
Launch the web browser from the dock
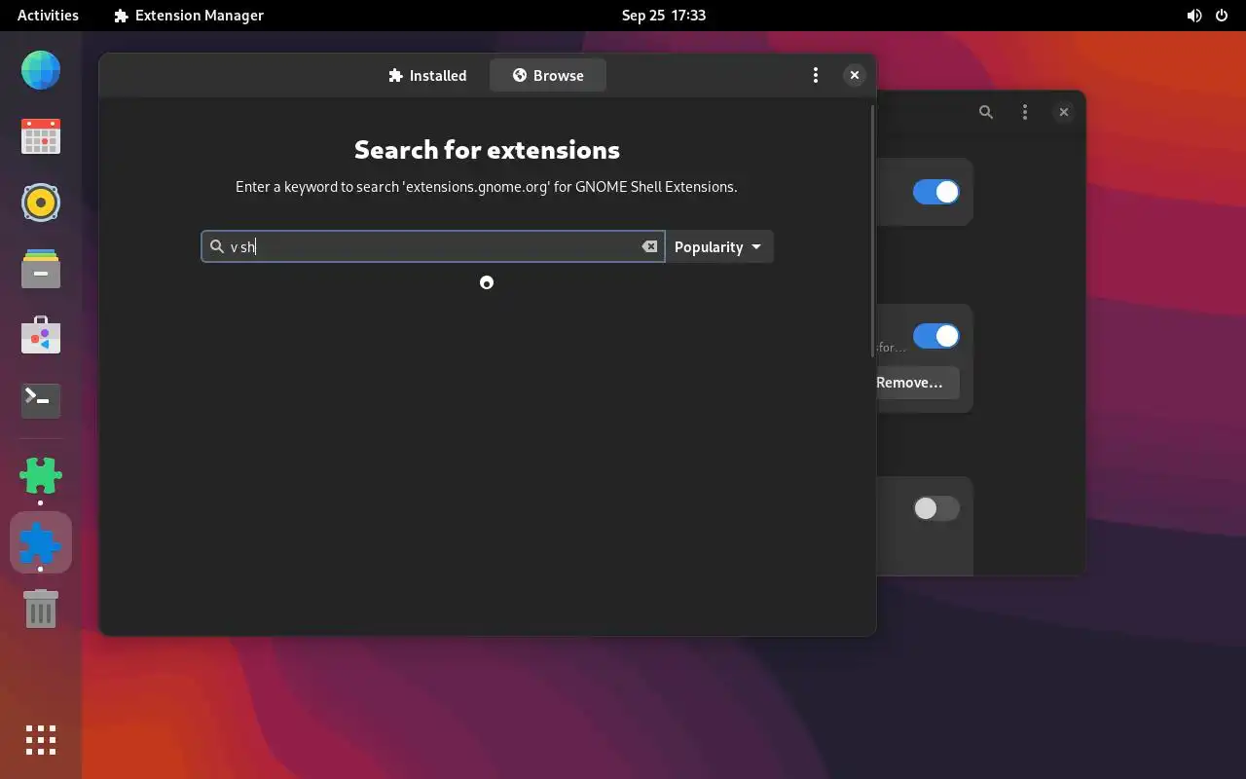(41, 70)
